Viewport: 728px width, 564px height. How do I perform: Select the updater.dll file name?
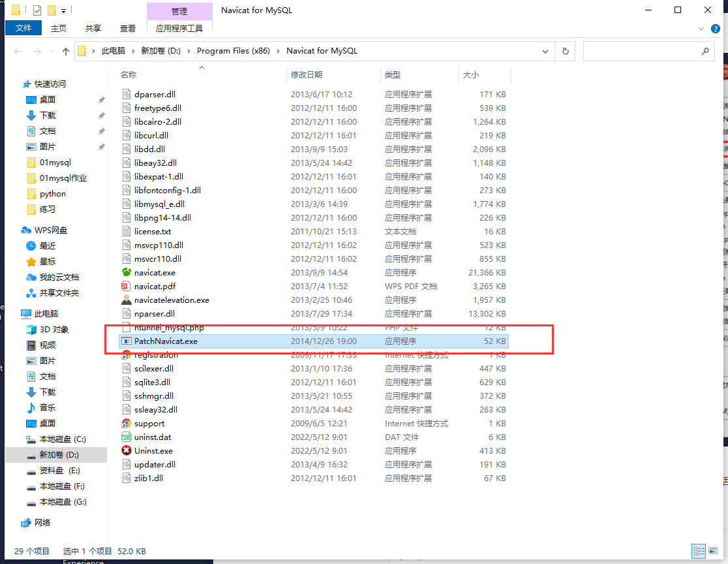point(155,465)
